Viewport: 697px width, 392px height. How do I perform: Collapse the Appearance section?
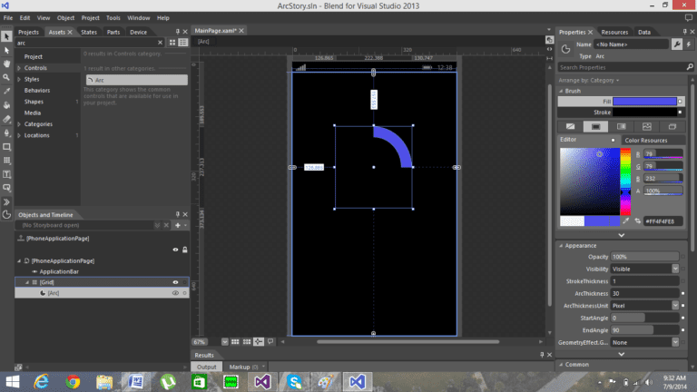point(561,245)
